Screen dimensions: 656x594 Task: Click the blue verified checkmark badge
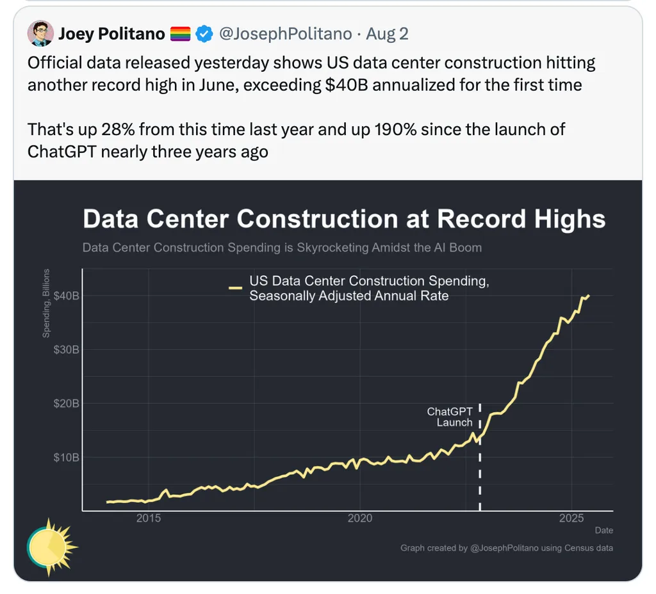(204, 34)
